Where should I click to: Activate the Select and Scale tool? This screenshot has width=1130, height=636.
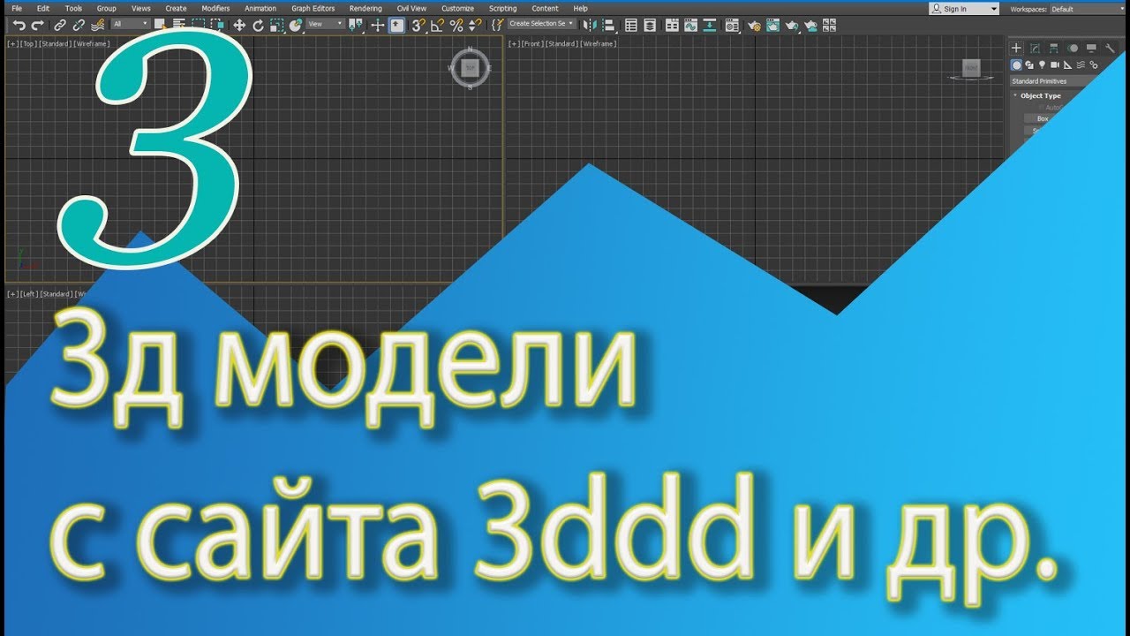coord(276,25)
